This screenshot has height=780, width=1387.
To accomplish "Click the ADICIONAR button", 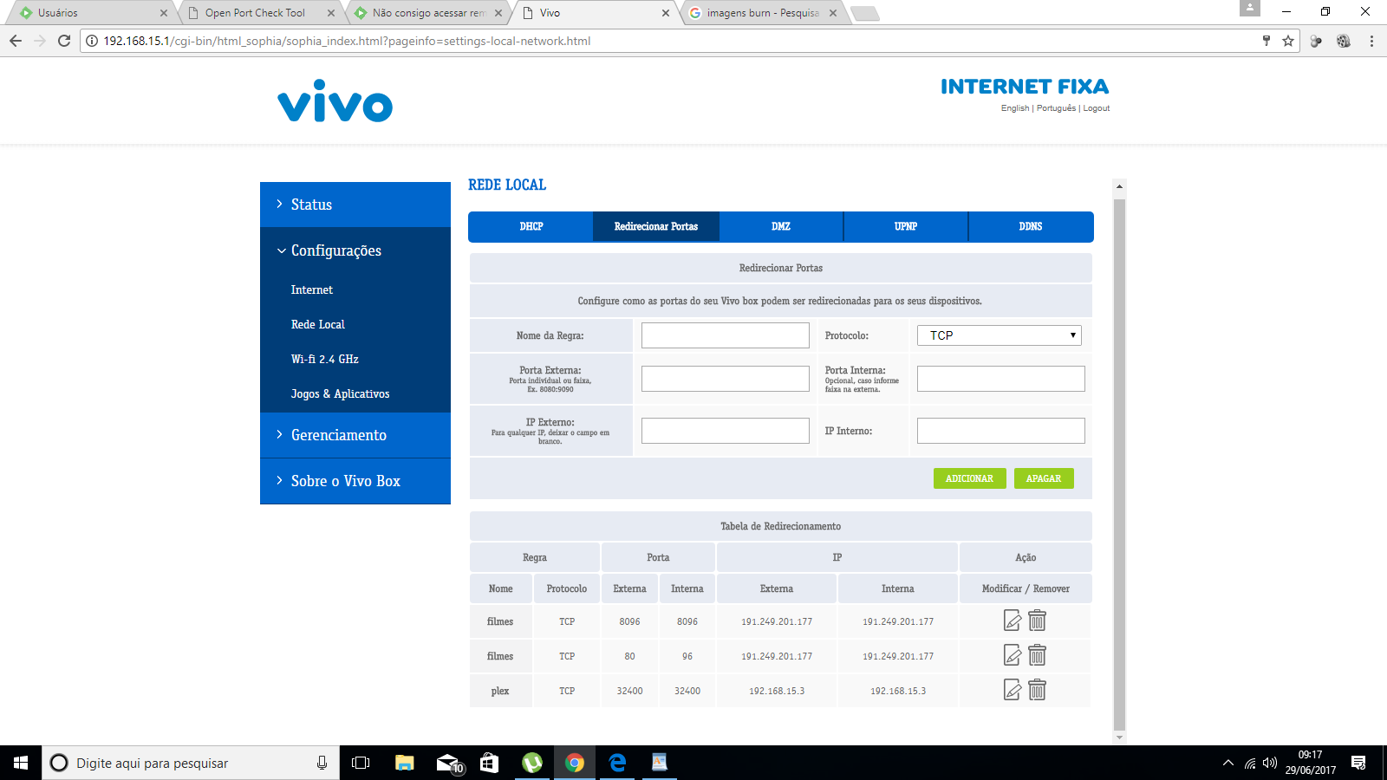I will (970, 478).
